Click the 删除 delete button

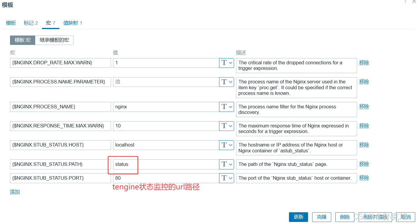pos(345,217)
